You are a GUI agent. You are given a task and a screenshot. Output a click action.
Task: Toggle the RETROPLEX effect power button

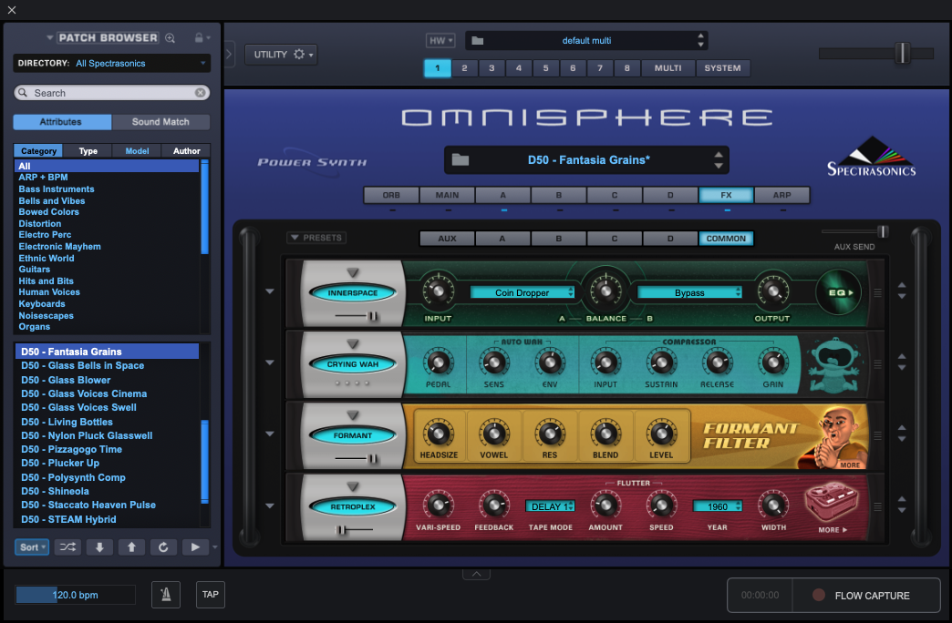pos(353,506)
